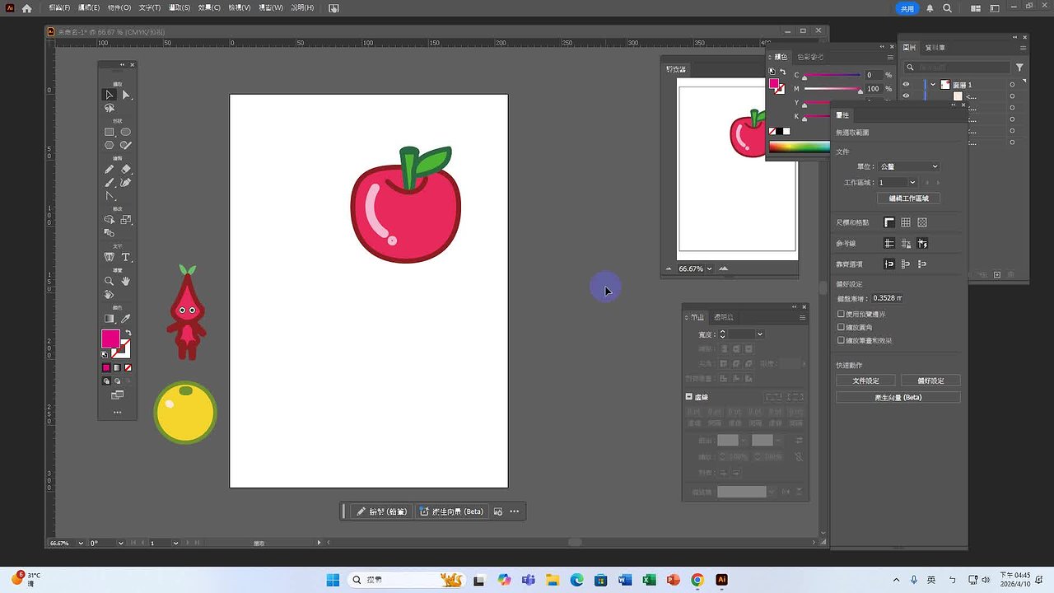Click the 產生向量 (Beta) button
This screenshot has height=593, width=1054.
pyautogui.click(x=898, y=396)
